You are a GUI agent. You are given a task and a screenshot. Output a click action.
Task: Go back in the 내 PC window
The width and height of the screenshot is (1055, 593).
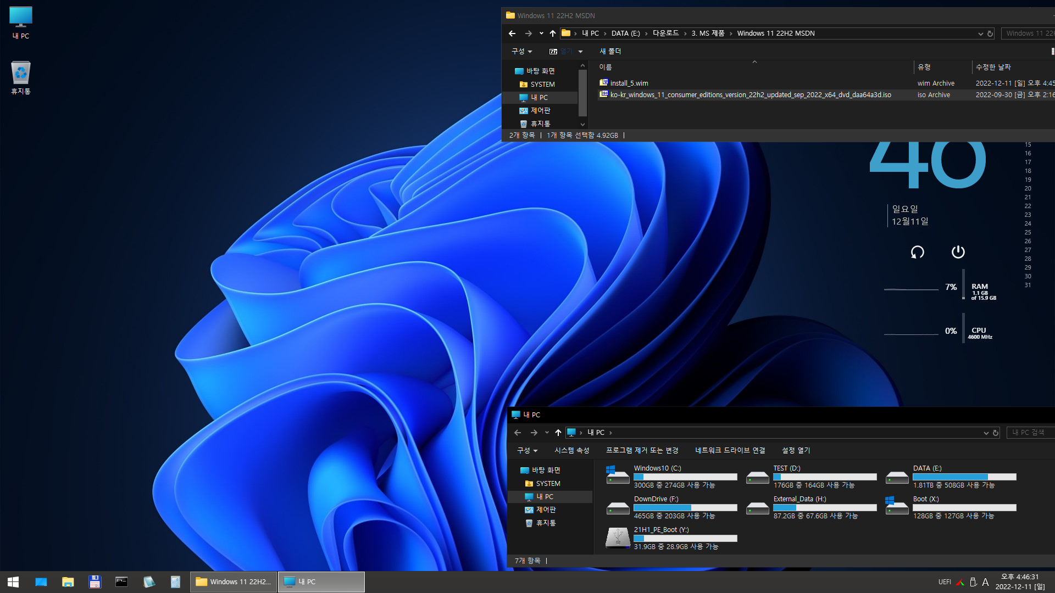click(x=518, y=433)
